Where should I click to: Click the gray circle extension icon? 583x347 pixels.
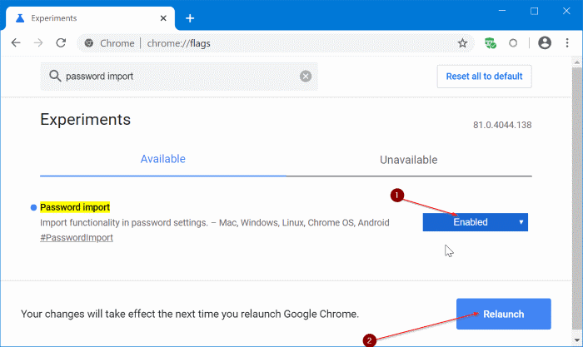click(513, 43)
